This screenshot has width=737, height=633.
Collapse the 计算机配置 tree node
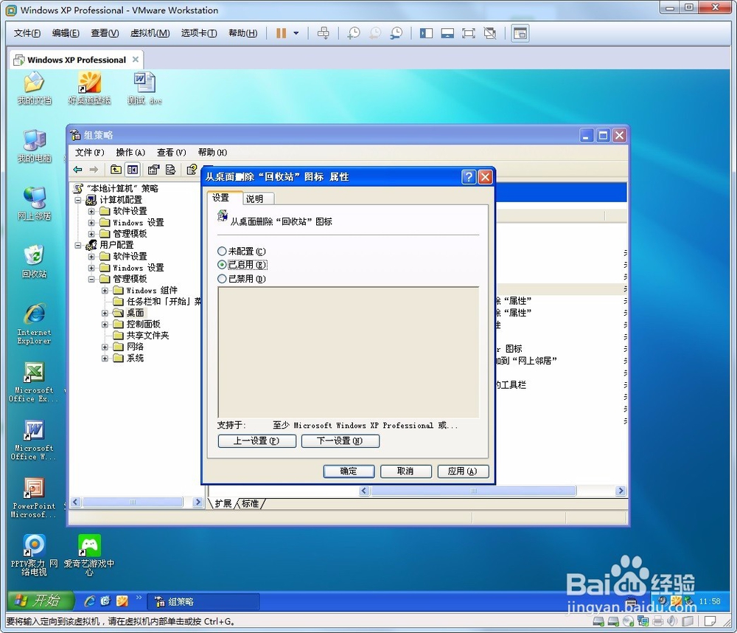78,200
